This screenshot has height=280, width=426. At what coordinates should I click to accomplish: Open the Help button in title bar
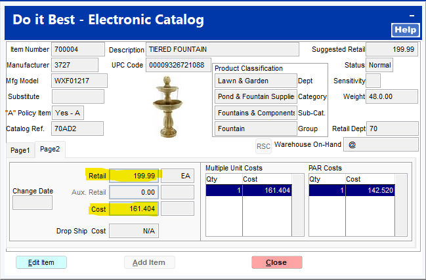coord(406,30)
